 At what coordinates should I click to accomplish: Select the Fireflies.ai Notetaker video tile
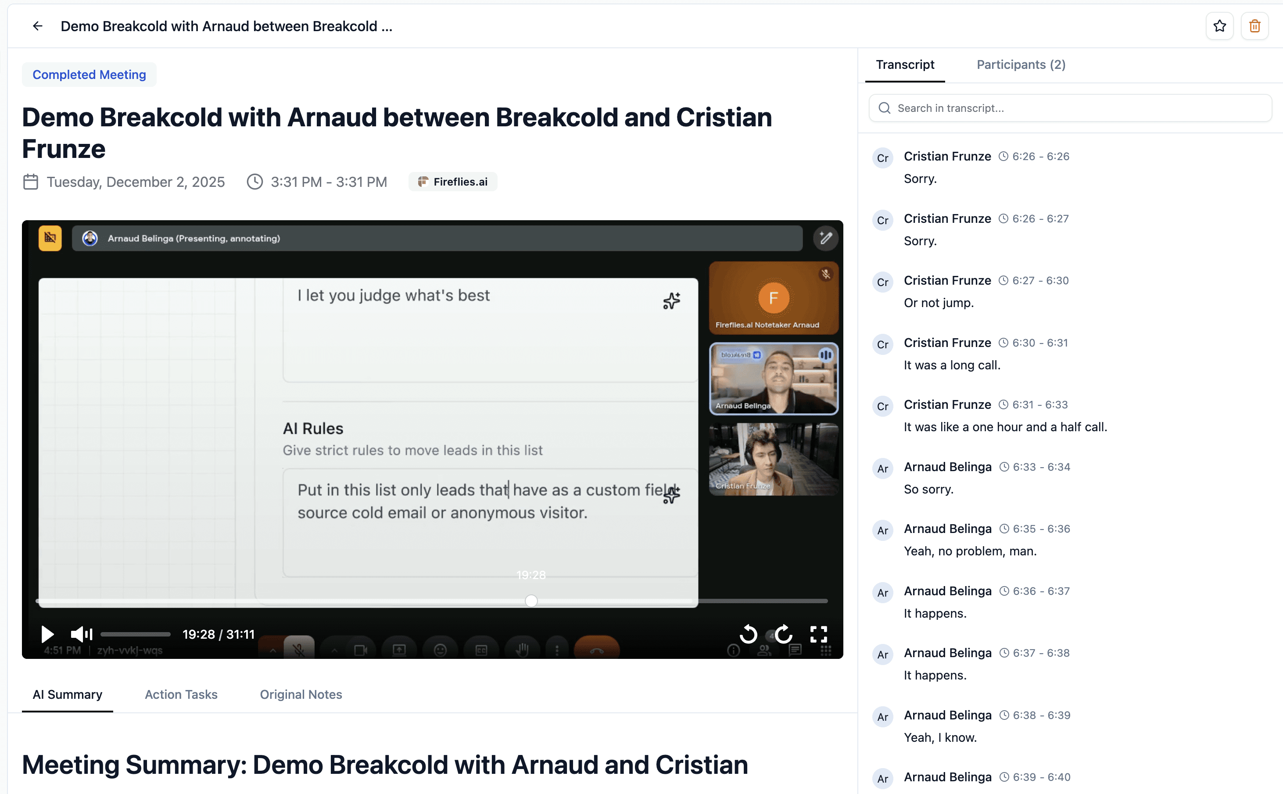pos(773,298)
